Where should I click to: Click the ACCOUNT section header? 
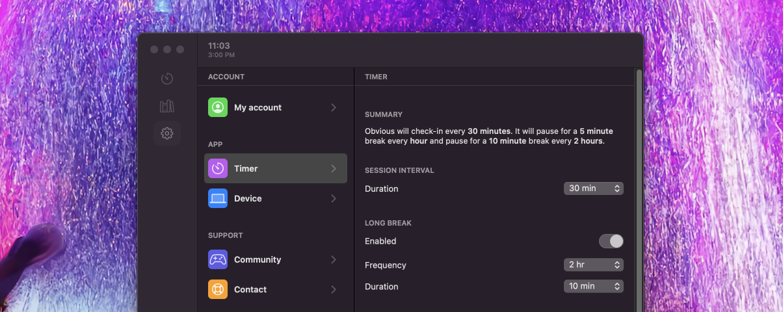[x=226, y=77]
